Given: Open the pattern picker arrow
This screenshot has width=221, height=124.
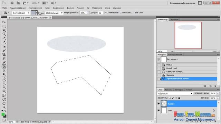Looking at the screenshot, I should click(x=37, y=13).
